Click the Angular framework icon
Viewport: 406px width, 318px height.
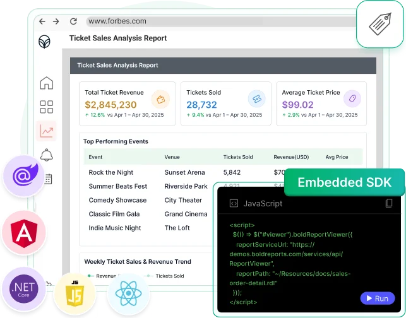pyautogui.click(x=24, y=232)
